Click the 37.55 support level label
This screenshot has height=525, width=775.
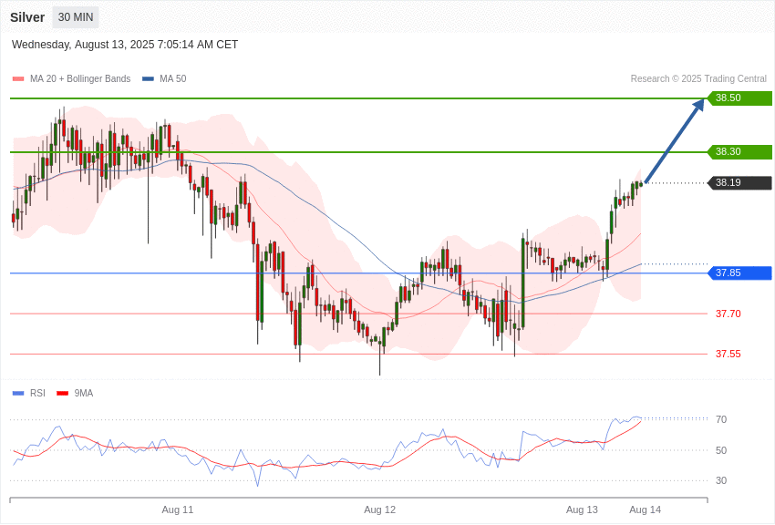coord(728,354)
